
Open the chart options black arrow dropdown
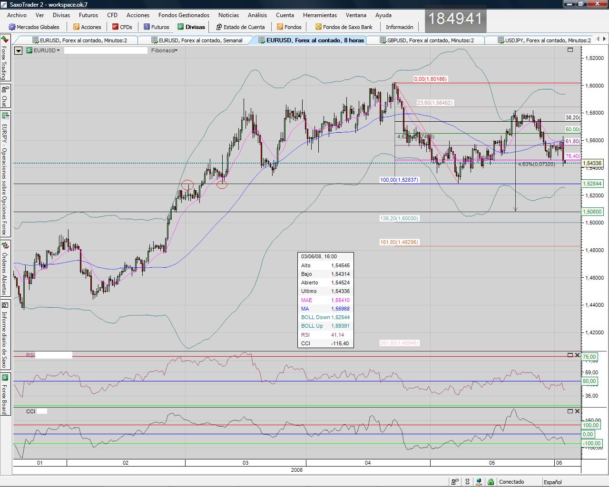[19, 50]
